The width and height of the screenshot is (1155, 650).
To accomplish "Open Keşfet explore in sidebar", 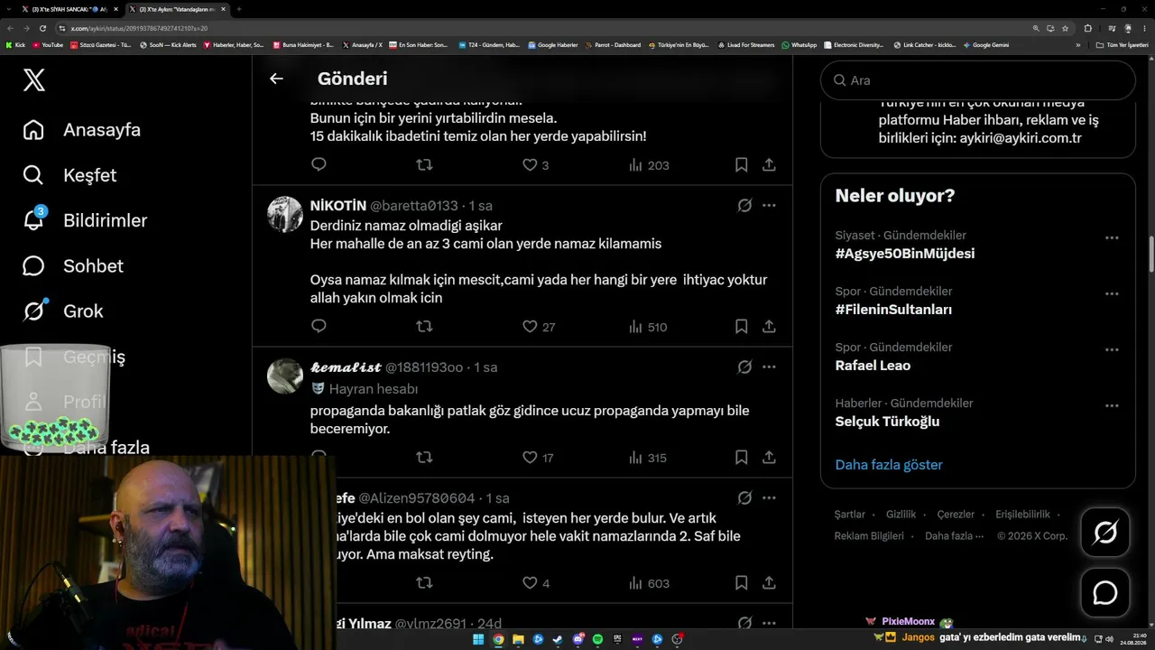I will point(70,175).
